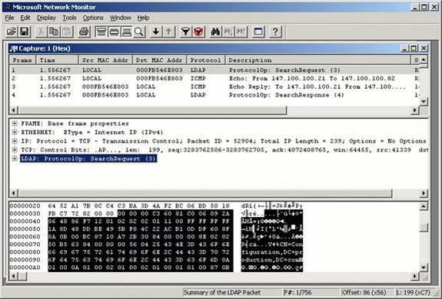Click the Help question mark icon
This screenshot has height=299, width=442.
(275, 31)
